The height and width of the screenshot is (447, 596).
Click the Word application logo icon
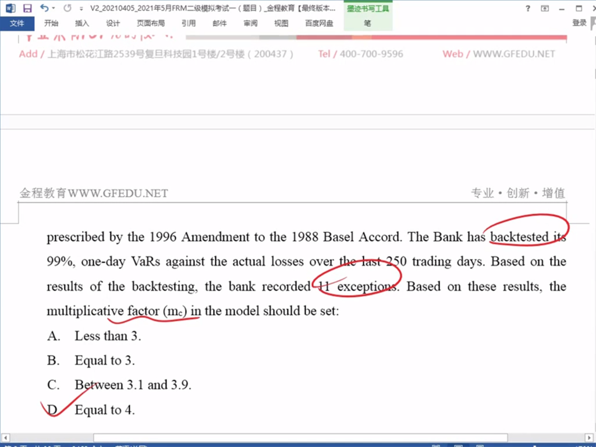11,8
